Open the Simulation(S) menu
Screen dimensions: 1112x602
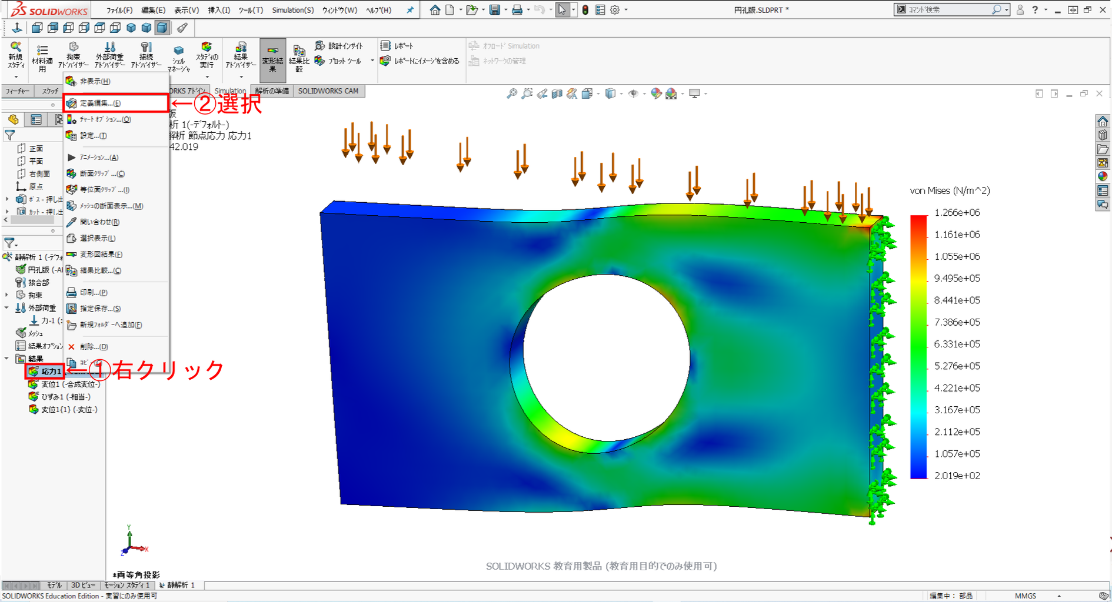tap(293, 10)
